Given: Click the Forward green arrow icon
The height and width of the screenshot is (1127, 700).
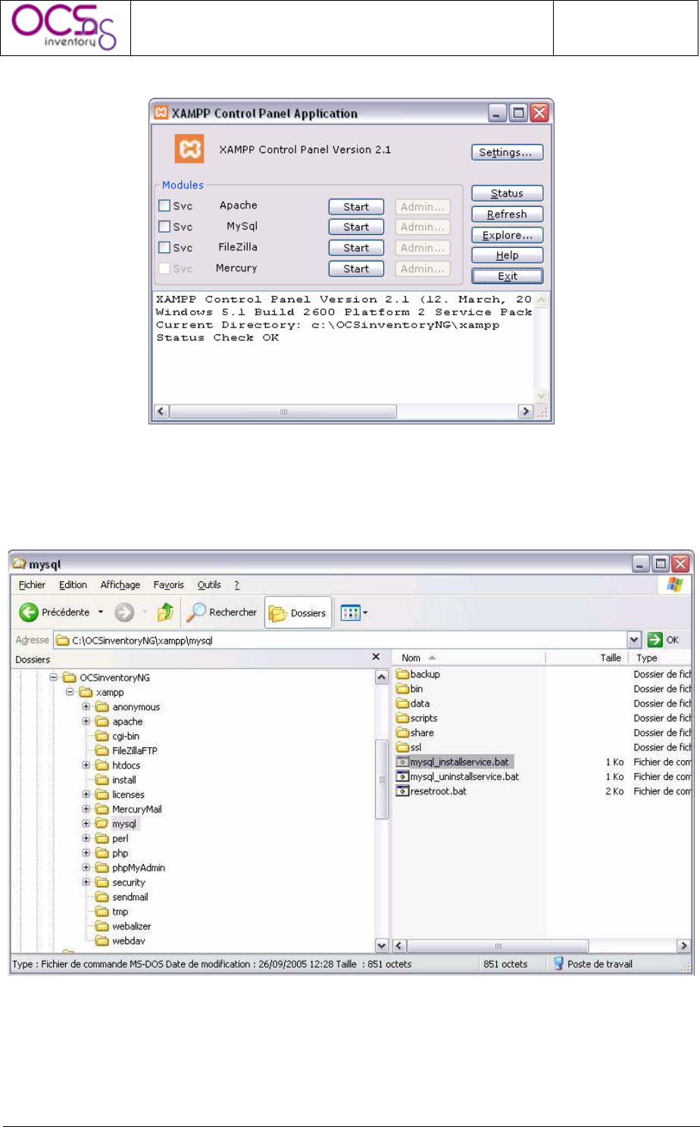Looking at the screenshot, I should click(124, 612).
